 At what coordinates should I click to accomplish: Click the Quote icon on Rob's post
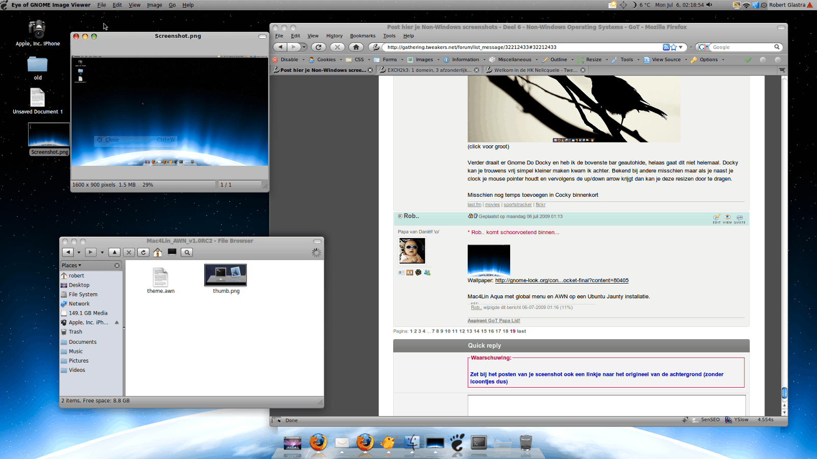tap(740, 219)
